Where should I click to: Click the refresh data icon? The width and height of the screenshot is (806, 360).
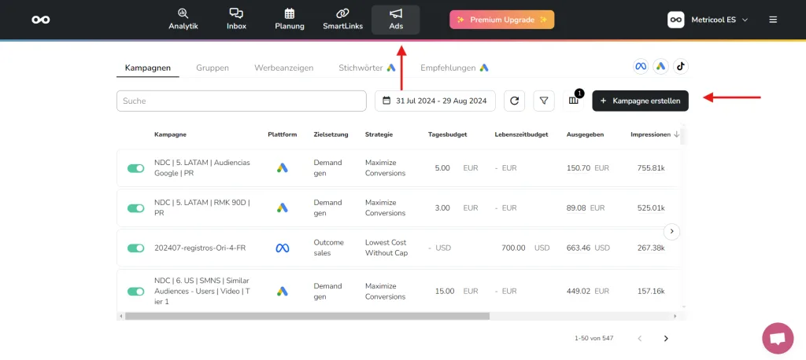(x=514, y=101)
